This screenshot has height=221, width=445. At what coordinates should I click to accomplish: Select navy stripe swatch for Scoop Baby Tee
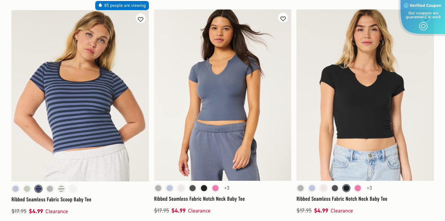point(39,189)
